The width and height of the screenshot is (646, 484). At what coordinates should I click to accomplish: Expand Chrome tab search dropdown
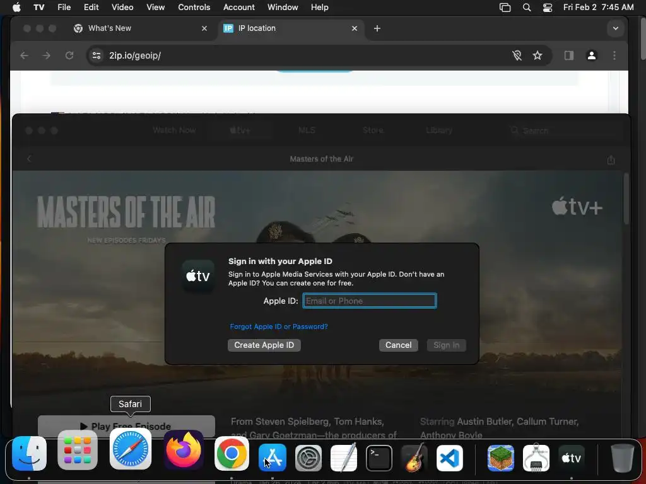tap(616, 28)
